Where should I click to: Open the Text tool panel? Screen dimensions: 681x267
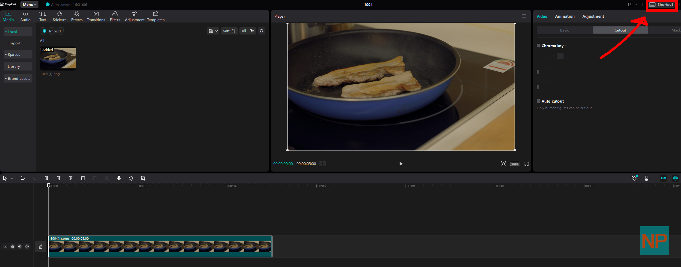[43, 16]
